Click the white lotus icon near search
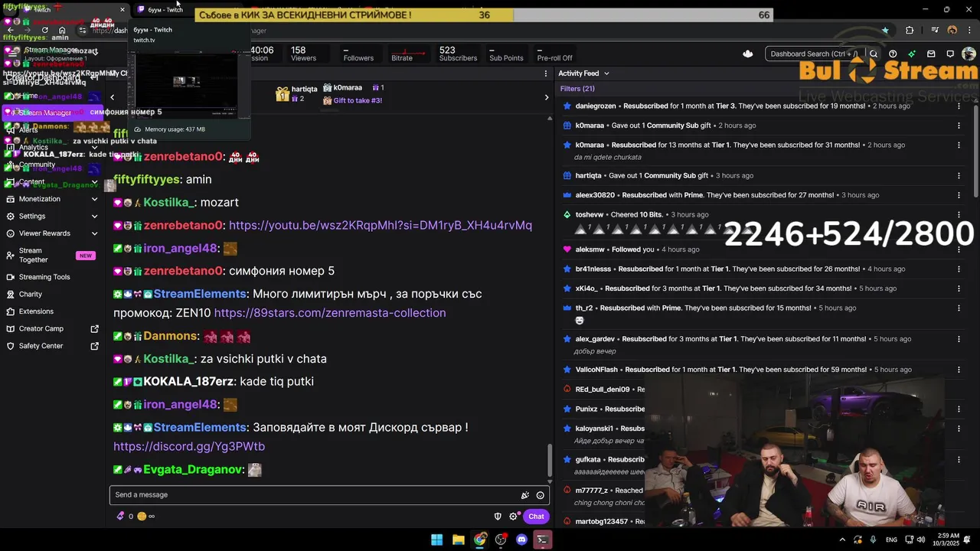 [x=748, y=54]
